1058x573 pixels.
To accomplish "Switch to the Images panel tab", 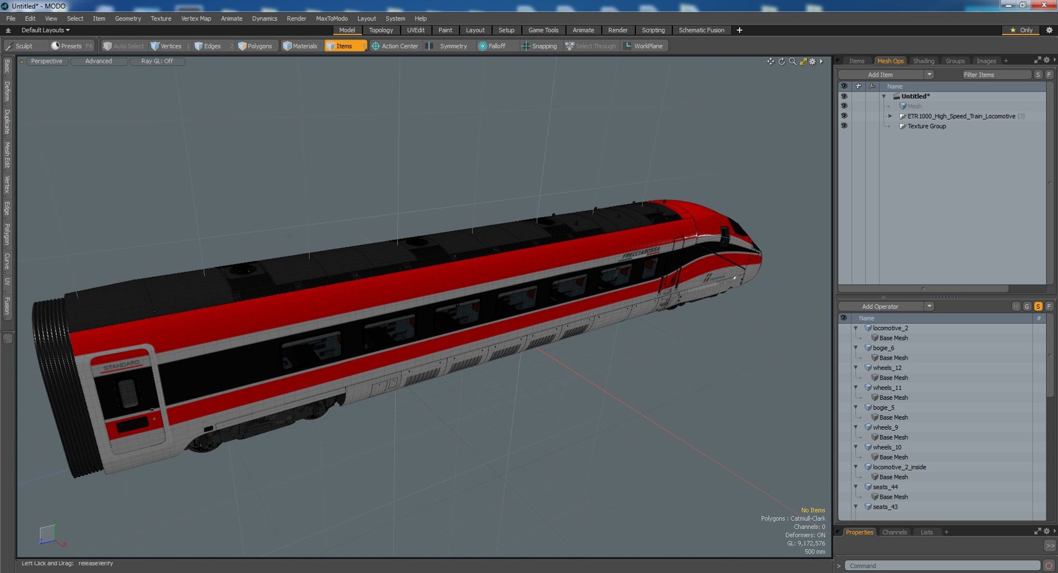I will (986, 61).
